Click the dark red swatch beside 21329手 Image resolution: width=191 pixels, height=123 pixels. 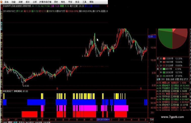(164, 65)
